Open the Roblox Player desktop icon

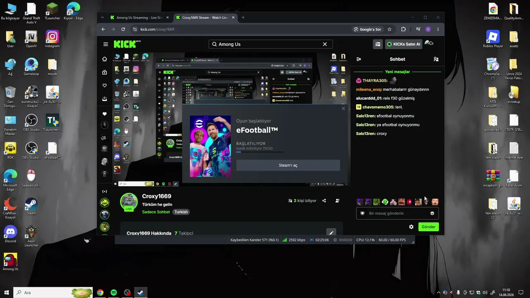click(x=493, y=39)
